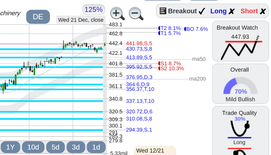The image size is (271, 155).
Task: Open the Overall 70% gauge widget
Action: [x=240, y=86]
